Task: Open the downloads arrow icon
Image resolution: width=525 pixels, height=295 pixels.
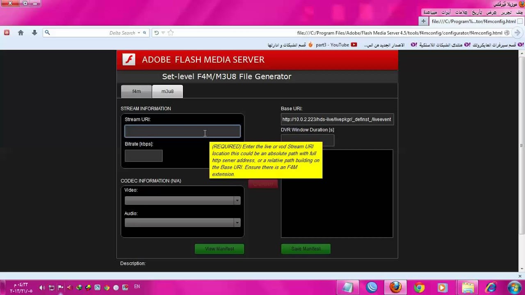Action: point(34,33)
